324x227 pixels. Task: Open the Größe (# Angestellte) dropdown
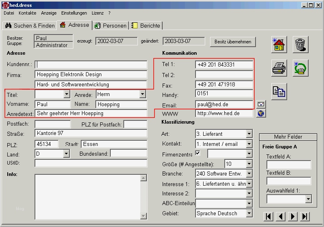pyautogui.click(x=249, y=164)
